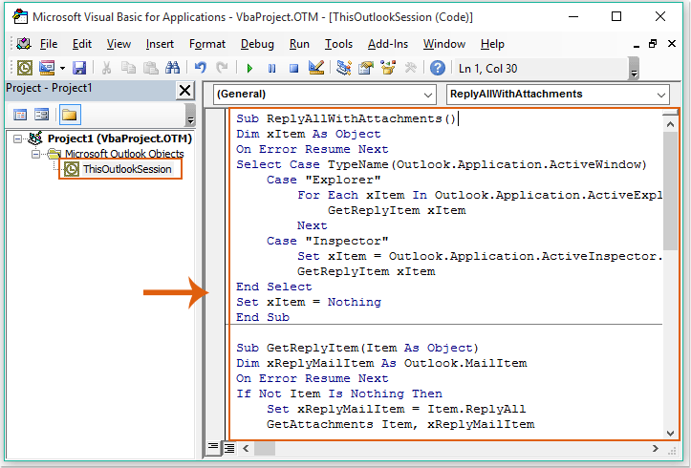Click the 'Set xItem = Nothing' line
691x468 pixels.
coord(309,302)
